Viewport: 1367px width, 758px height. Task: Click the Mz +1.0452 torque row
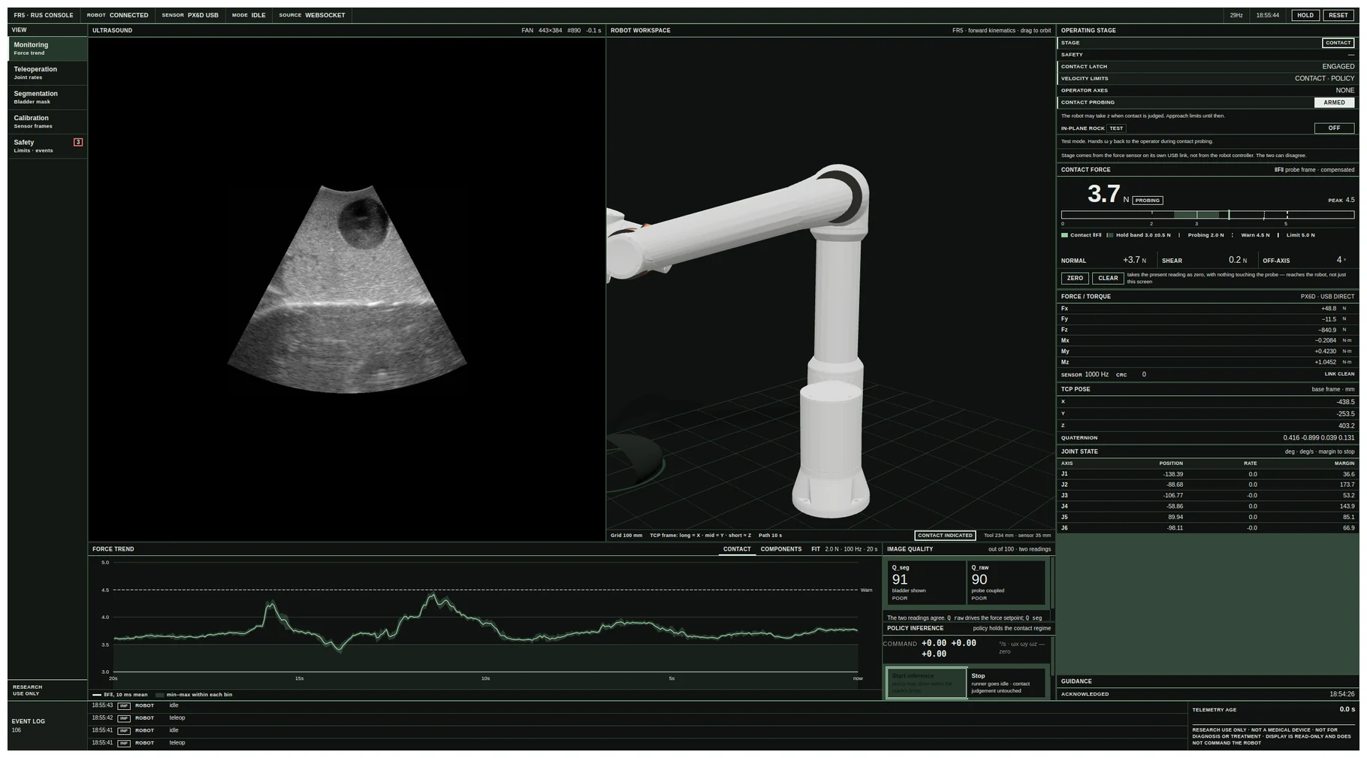click(1207, 362)
